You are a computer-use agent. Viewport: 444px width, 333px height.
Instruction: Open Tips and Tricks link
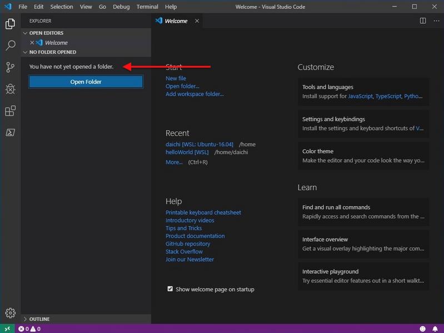184,228
